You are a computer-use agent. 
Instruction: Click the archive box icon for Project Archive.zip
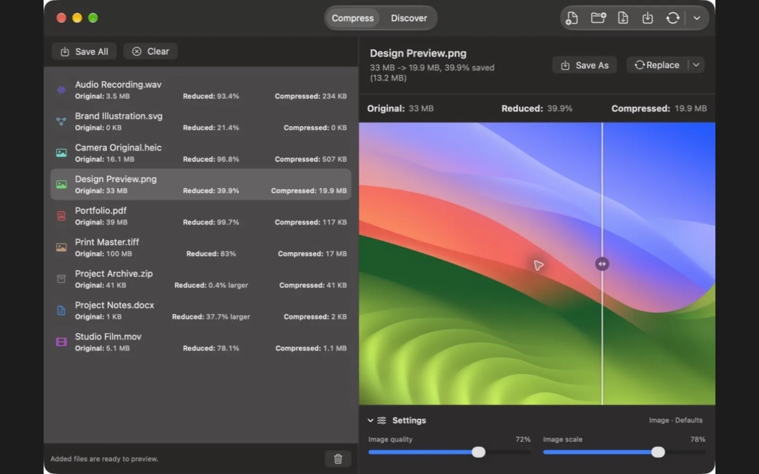point(61,279)
